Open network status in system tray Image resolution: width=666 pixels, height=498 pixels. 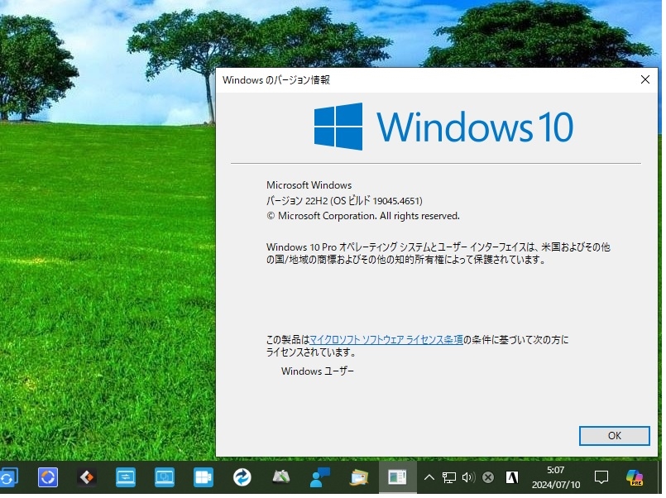(x=448, y=477)
